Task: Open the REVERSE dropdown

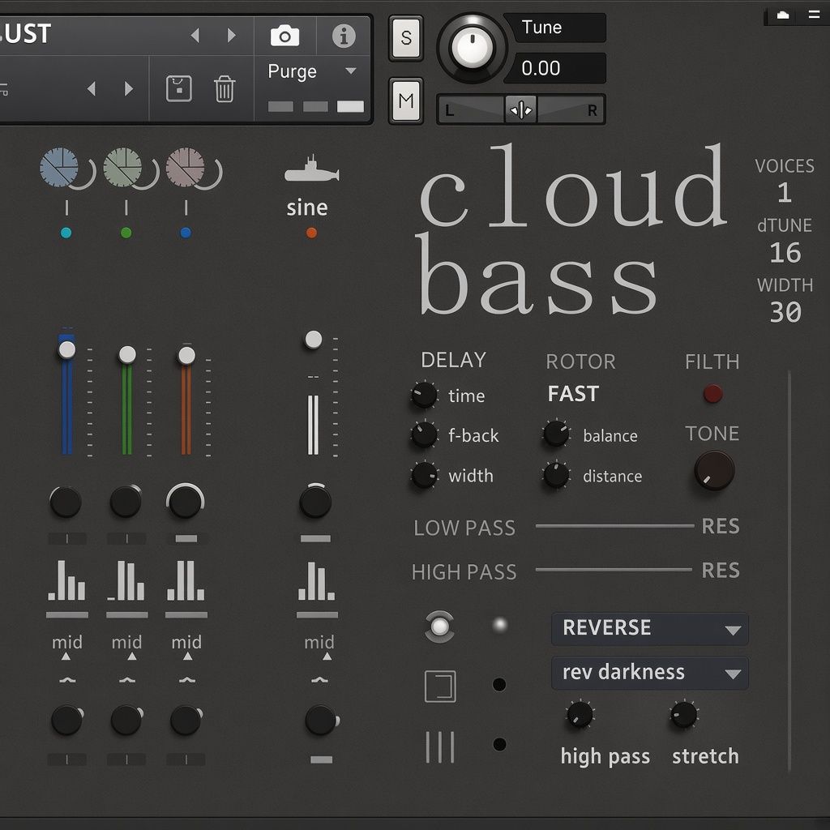Action: 650,629
